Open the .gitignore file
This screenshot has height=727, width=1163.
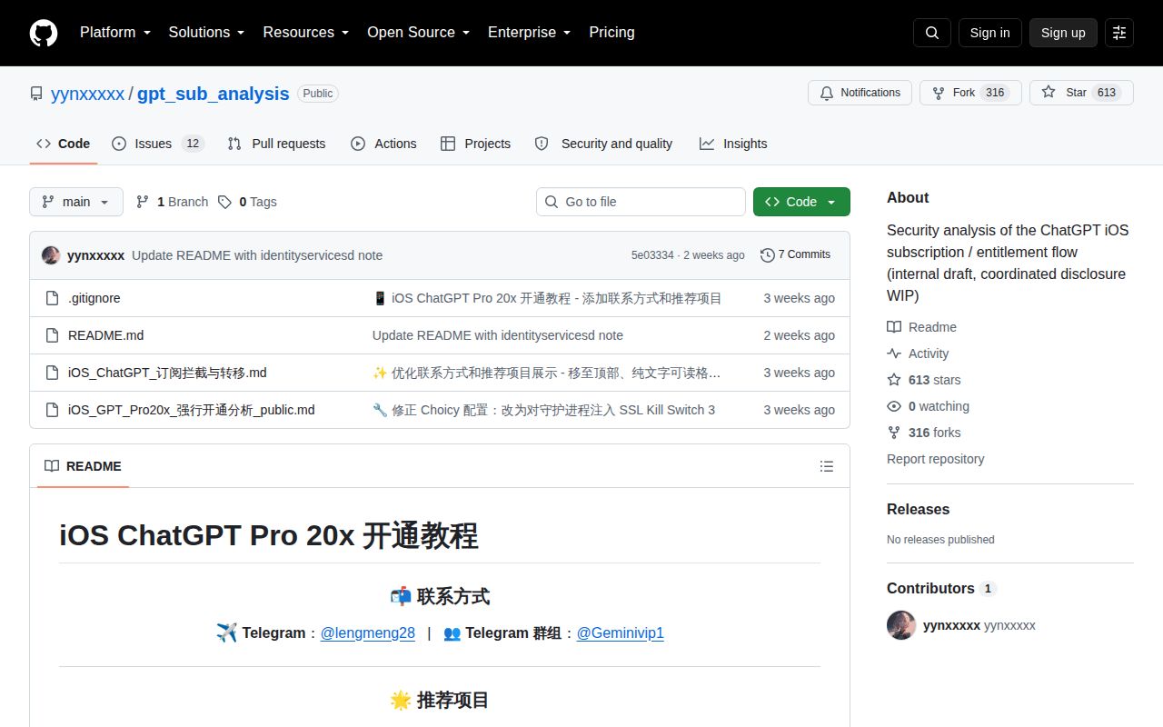point(94,298)
